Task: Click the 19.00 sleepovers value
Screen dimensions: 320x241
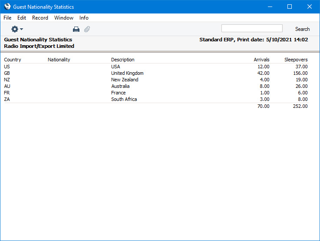Action: [301, 80]
